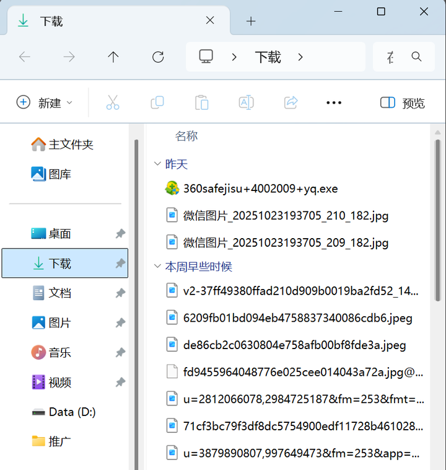The height and width of the screenshot is (470, 446).
Task: Click the navigation pane scrollbar
Action: (x=136, y=304)
